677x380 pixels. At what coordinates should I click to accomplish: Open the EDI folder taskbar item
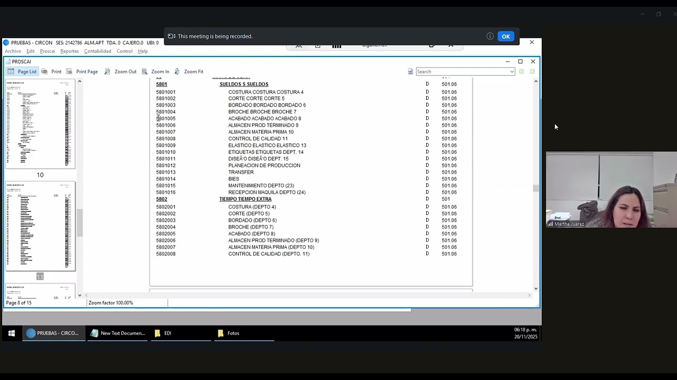click(180, 333)
